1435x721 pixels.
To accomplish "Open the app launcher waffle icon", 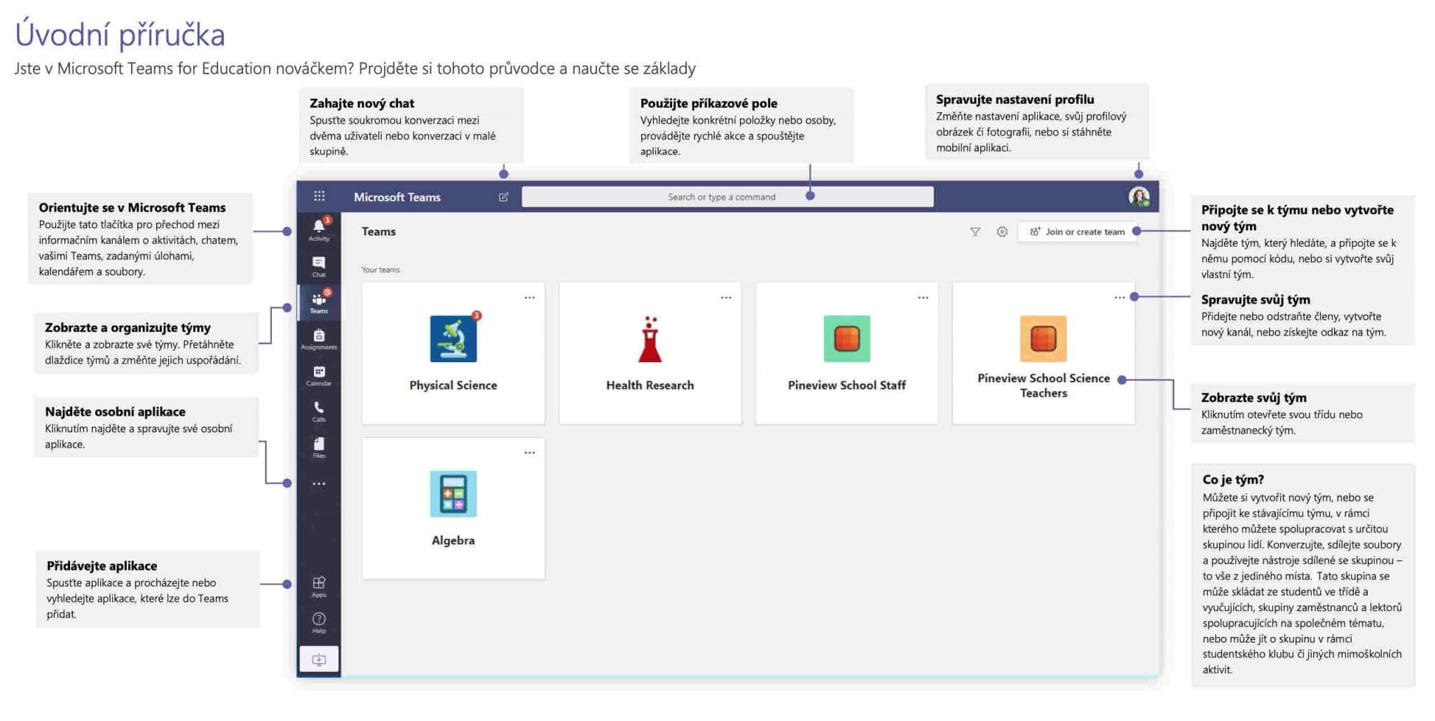I will point(319,196).
